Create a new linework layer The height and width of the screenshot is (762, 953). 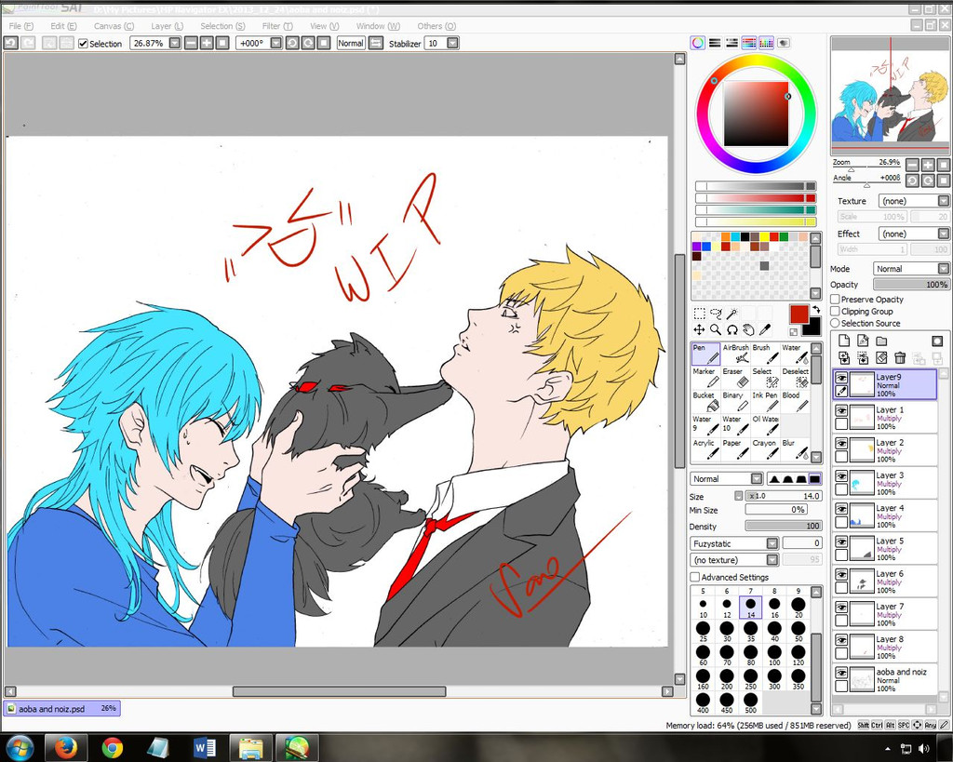[863, 341]
